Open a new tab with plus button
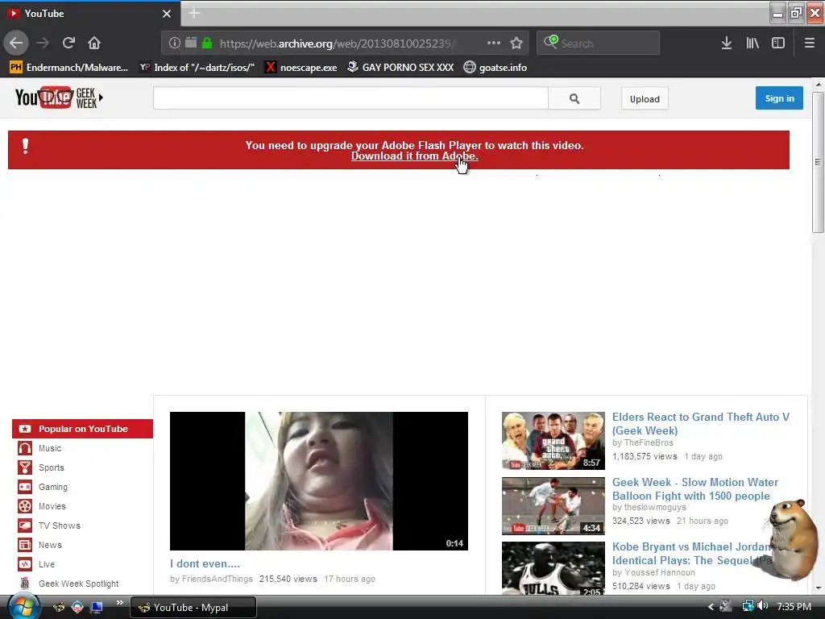The height and width of the screenshot is (619, 825). (194, 13)
